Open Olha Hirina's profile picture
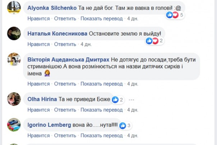217x145 pixels. 14,99
